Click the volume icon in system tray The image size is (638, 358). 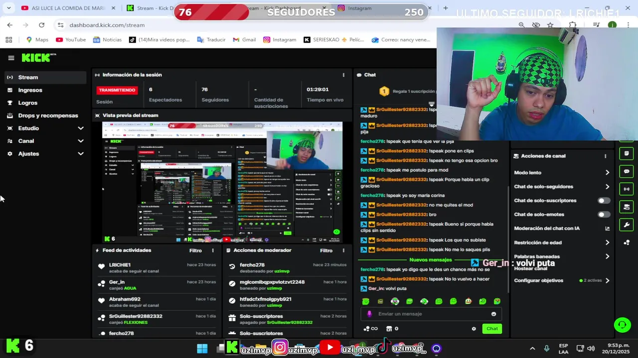click(591, 349)
